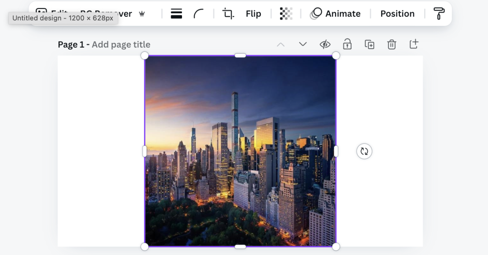Select the Crop tool icon
Screen dimensions: 488x255
(x=228, y=14)
